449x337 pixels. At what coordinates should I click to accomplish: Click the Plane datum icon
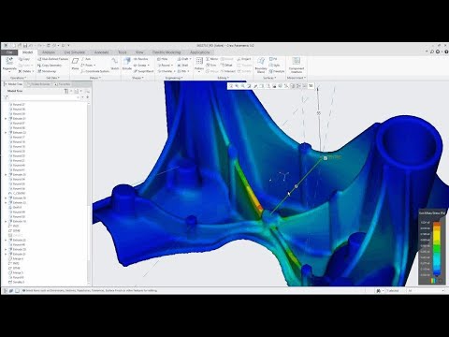click(75, 62)
